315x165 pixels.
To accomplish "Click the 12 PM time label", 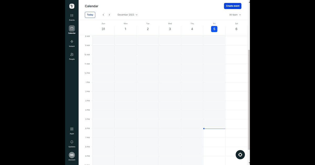I will point(87,73).
